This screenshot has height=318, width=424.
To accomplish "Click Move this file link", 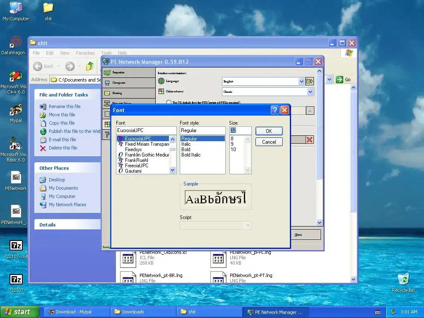I will coord(62,115).
